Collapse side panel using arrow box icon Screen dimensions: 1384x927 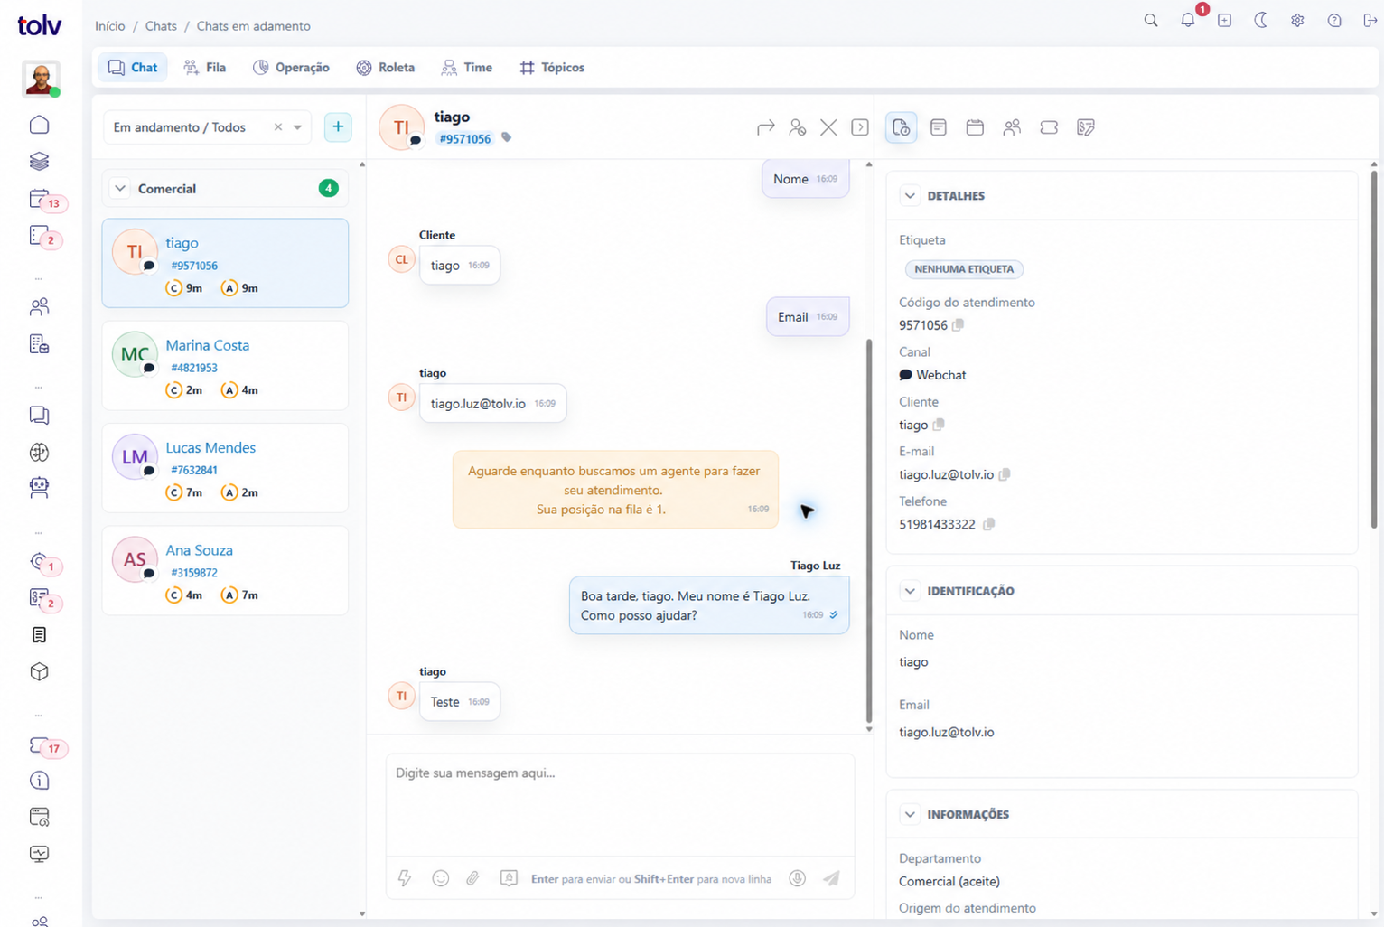point(860,127)
